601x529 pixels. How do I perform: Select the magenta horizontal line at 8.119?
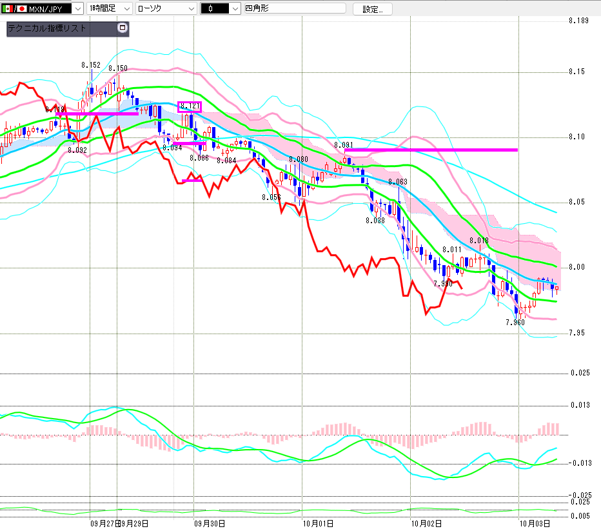[97, 114]
